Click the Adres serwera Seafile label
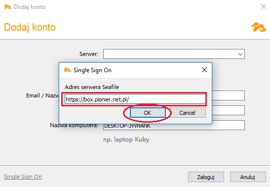The image size is (270, 187). pos(92,87)
